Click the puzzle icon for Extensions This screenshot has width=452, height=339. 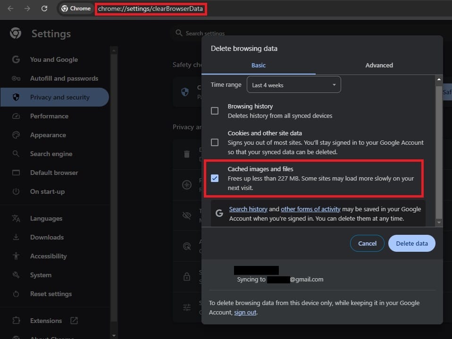coord(16,321)
